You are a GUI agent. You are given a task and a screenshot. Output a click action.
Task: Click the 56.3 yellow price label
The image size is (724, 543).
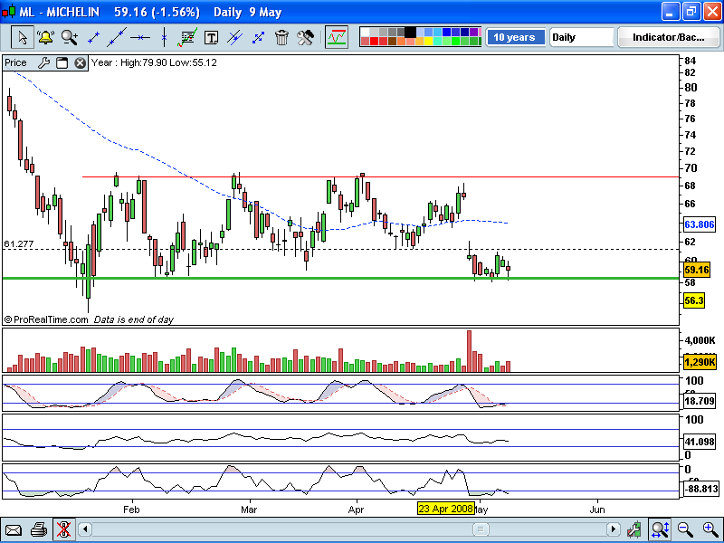(x=694, y=301)
